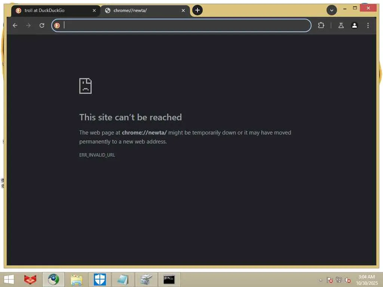The image size is (383, 287).
Task: Close the browser window
Action: pos(368,8)
